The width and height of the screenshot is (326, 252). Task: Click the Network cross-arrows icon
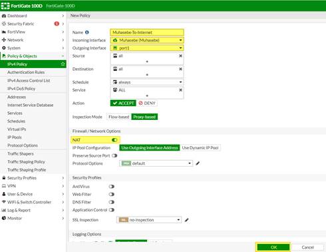4,40
